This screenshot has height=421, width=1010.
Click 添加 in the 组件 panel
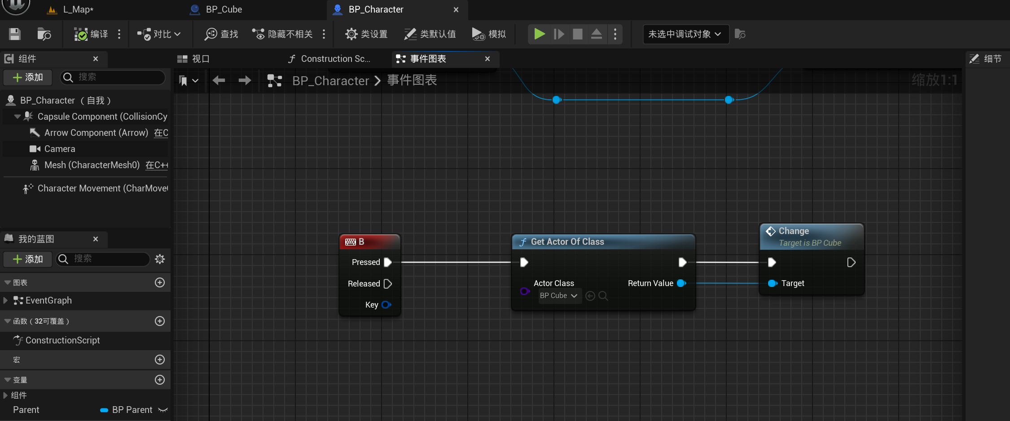(27, 77)
